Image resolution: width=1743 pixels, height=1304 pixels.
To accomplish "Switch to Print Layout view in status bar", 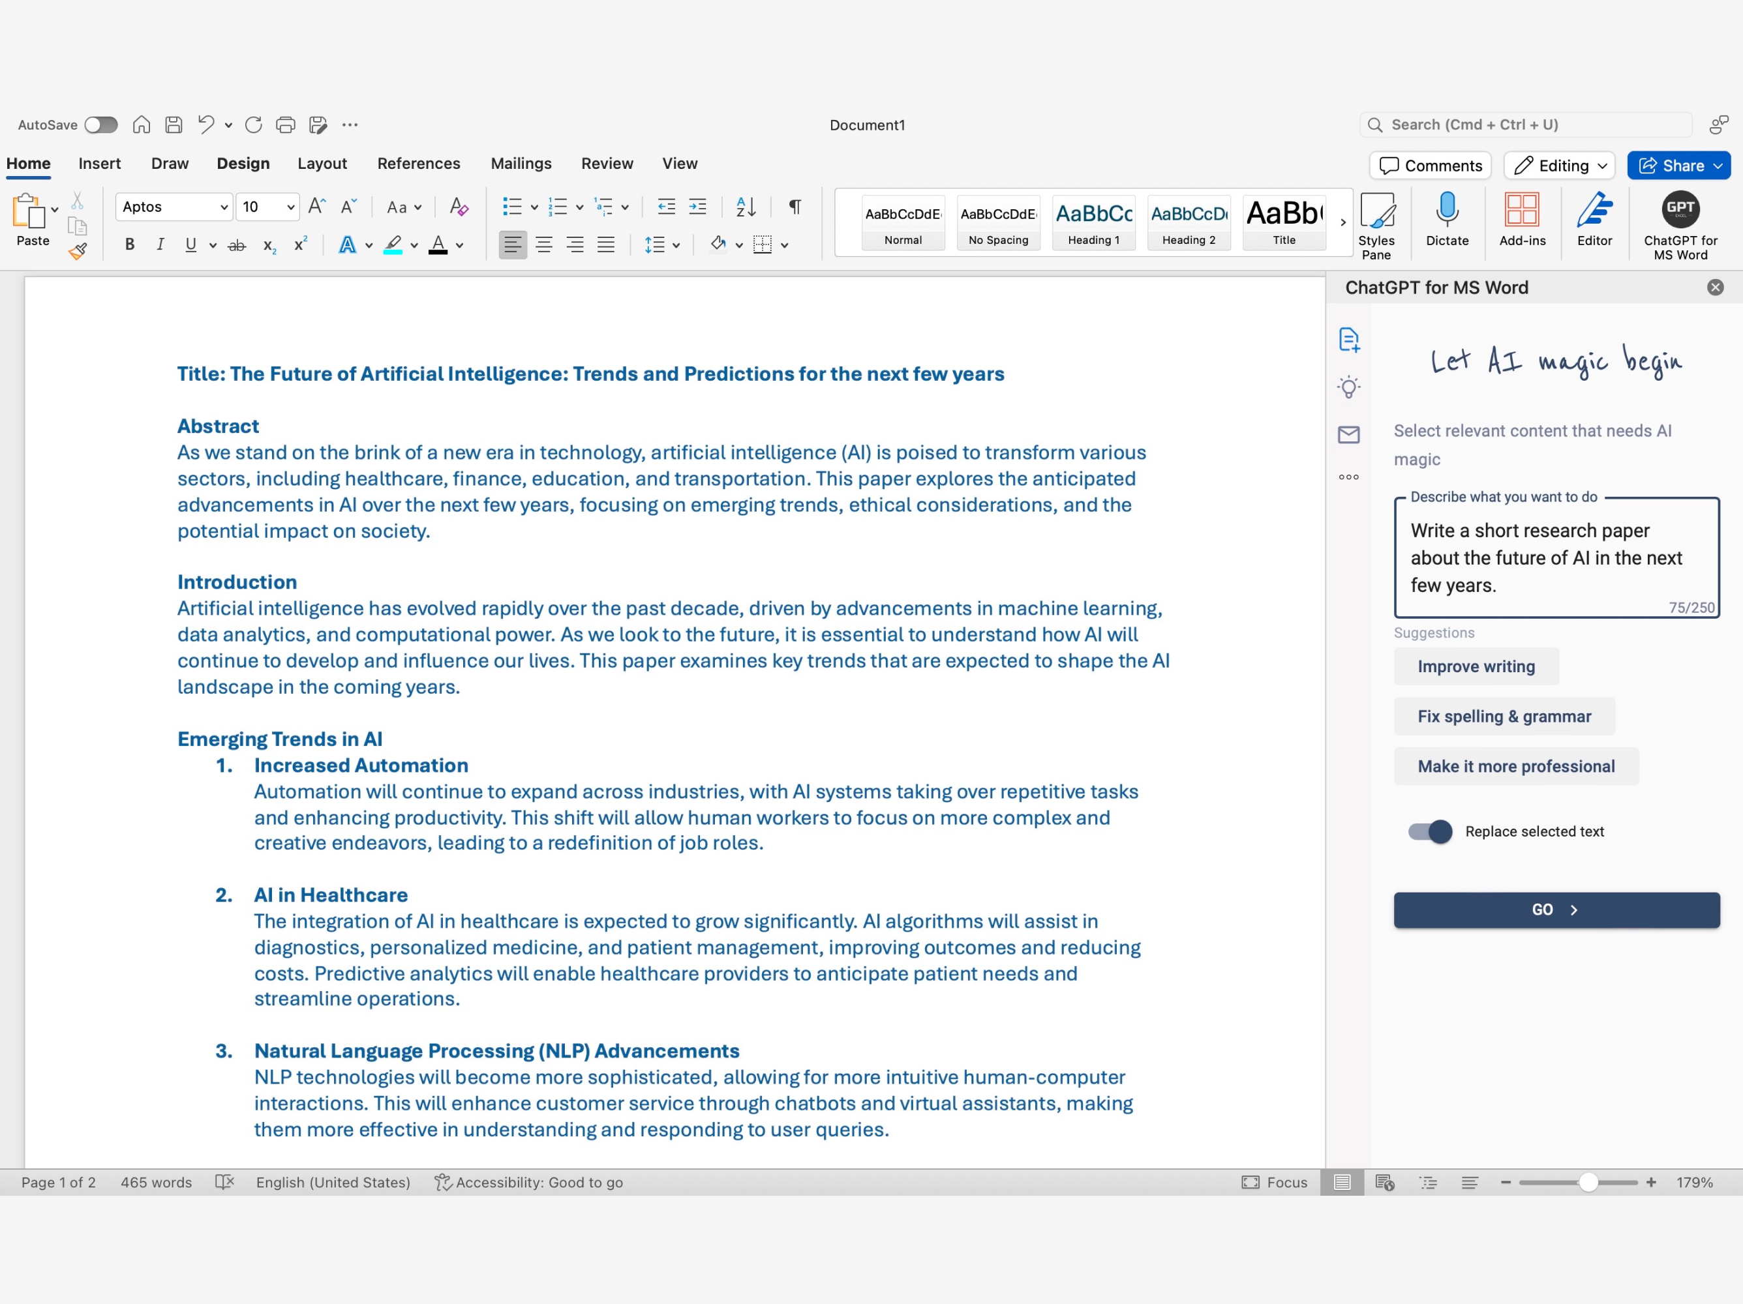I will click(1342, 1182).
